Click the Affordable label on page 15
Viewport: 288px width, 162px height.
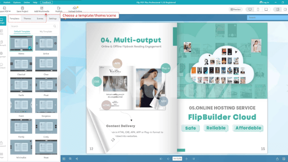[x=248, y=128]
